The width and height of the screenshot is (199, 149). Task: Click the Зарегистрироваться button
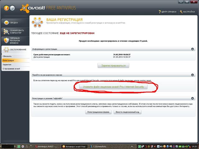pos(113,65)
